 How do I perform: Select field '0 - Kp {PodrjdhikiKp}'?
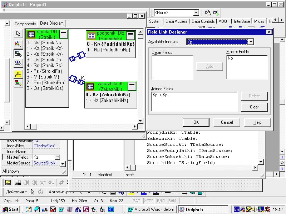[111, 44]
